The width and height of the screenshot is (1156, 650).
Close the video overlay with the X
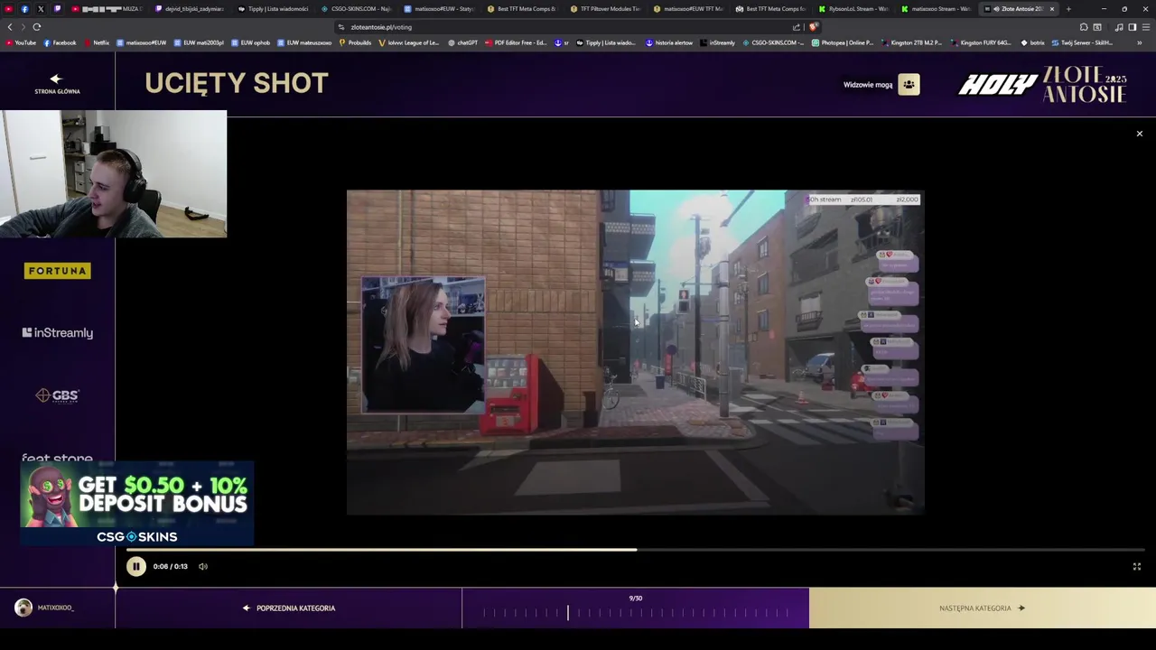pos(1139,134)
